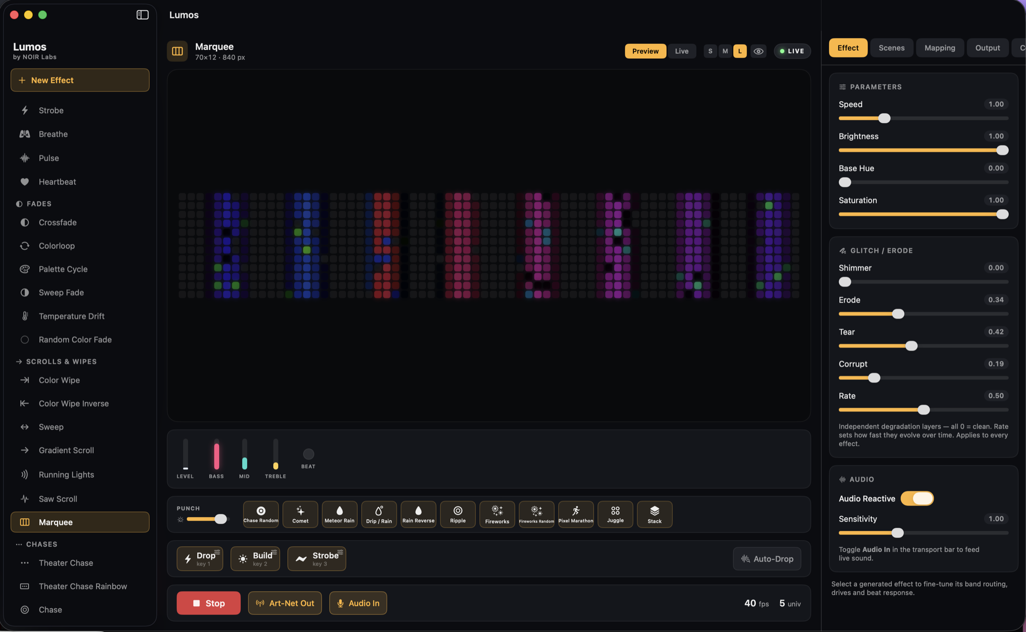Pick the Sweep Fade effect
Screen dimensions: 1026x632
[x=80, y=292]
